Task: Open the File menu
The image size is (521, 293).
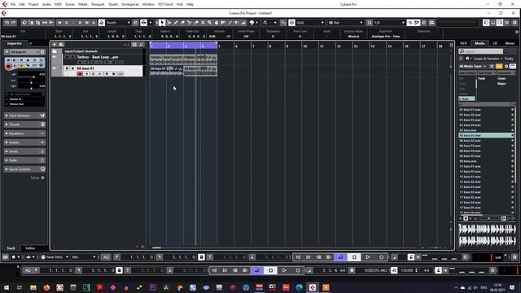Action: pyautogui.click(x=13, y=4)
